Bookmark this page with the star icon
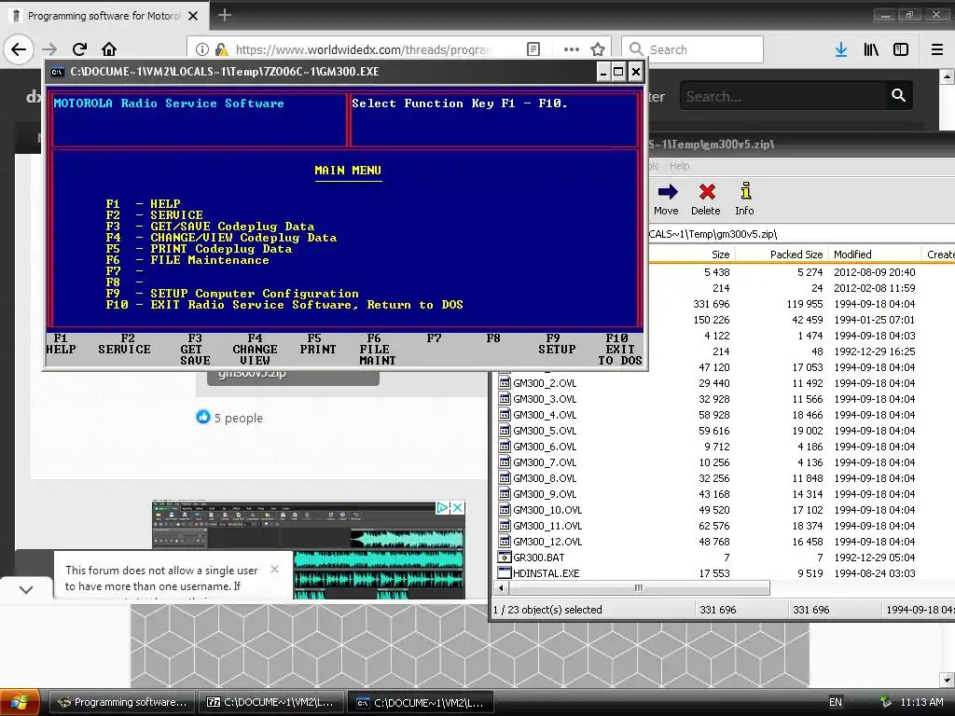Screen dimensions: 955x716 (598, 49)
